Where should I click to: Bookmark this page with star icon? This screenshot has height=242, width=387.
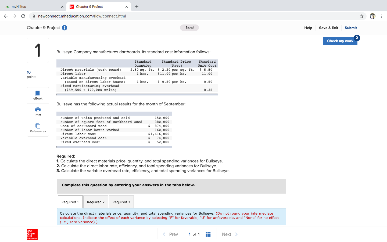click(362, 16)
